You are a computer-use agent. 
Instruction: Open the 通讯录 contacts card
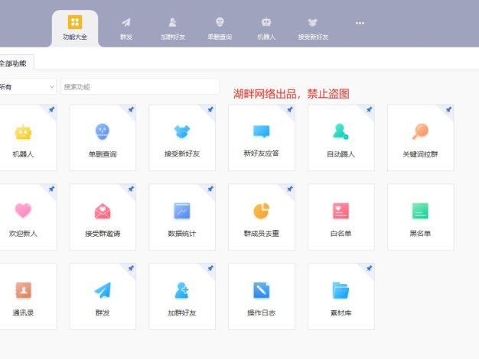pyautogui.click(x=28, y=296)
